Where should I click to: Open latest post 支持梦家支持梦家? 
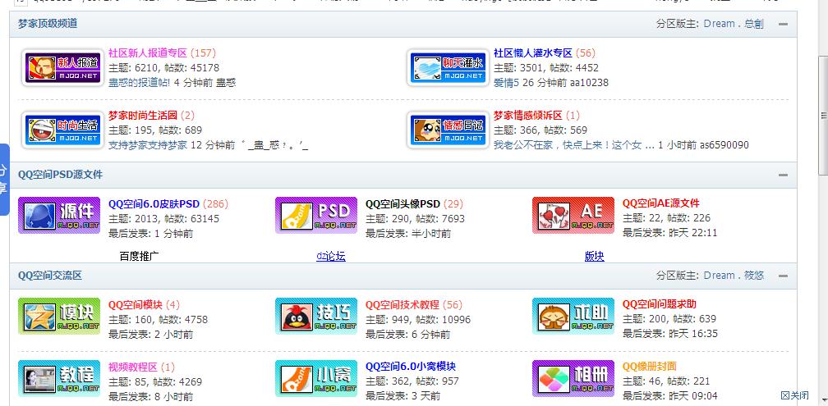[148, 145]
